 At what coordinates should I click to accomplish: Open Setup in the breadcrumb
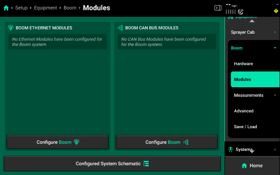point(21,8)
